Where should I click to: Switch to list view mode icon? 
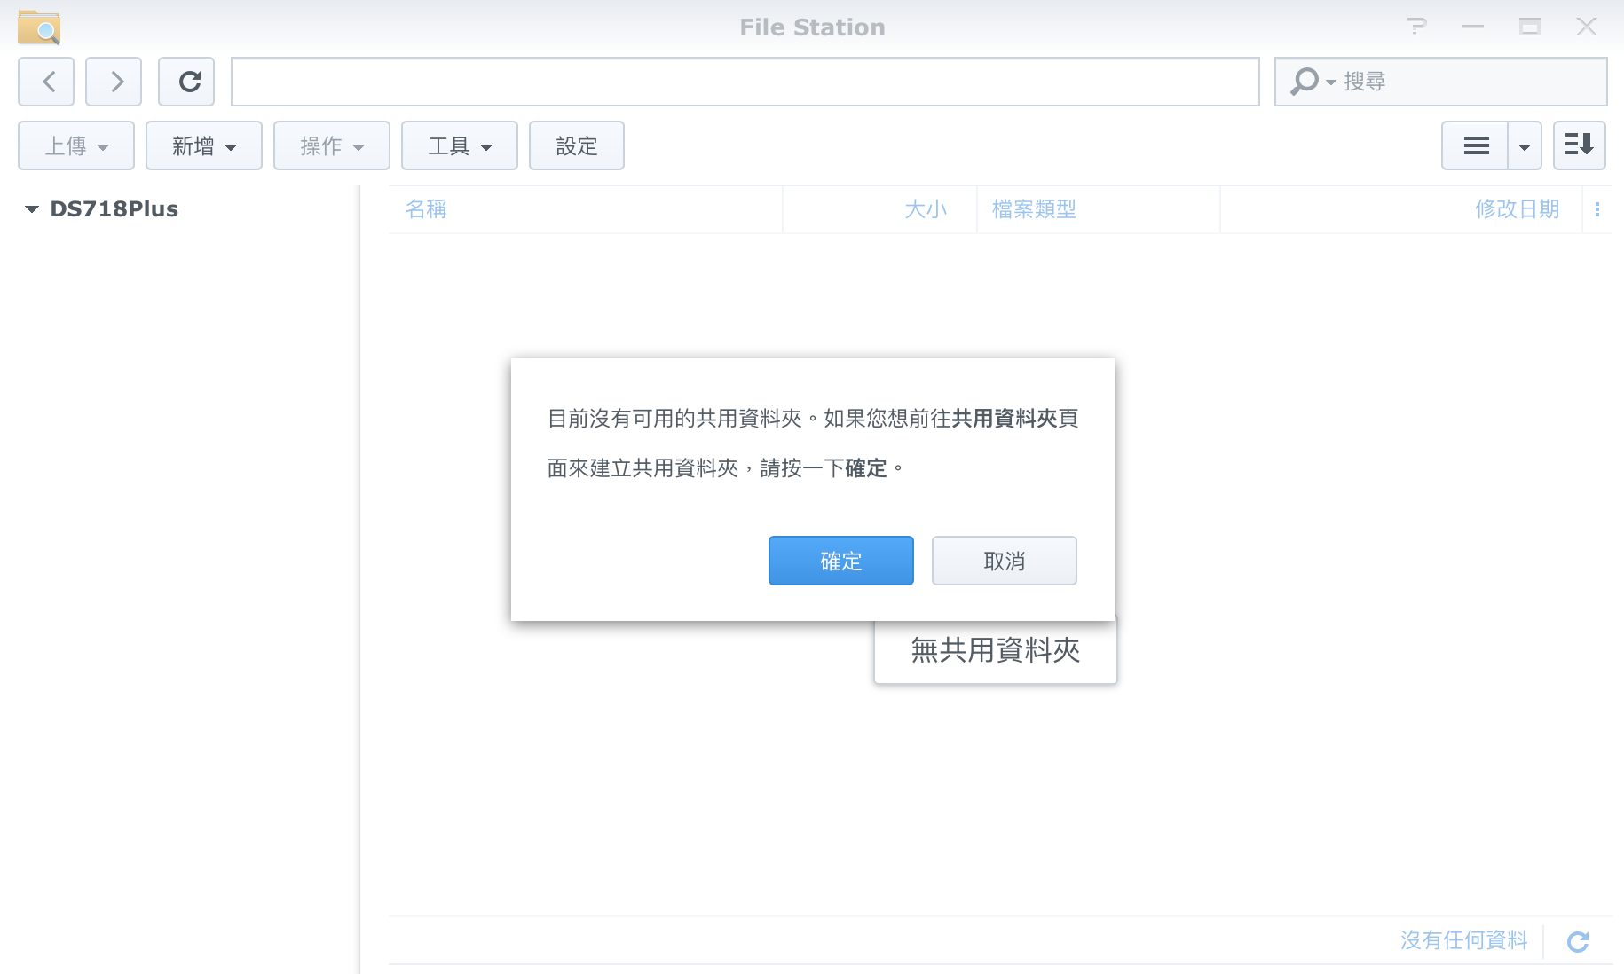(x=1475, y=145)
